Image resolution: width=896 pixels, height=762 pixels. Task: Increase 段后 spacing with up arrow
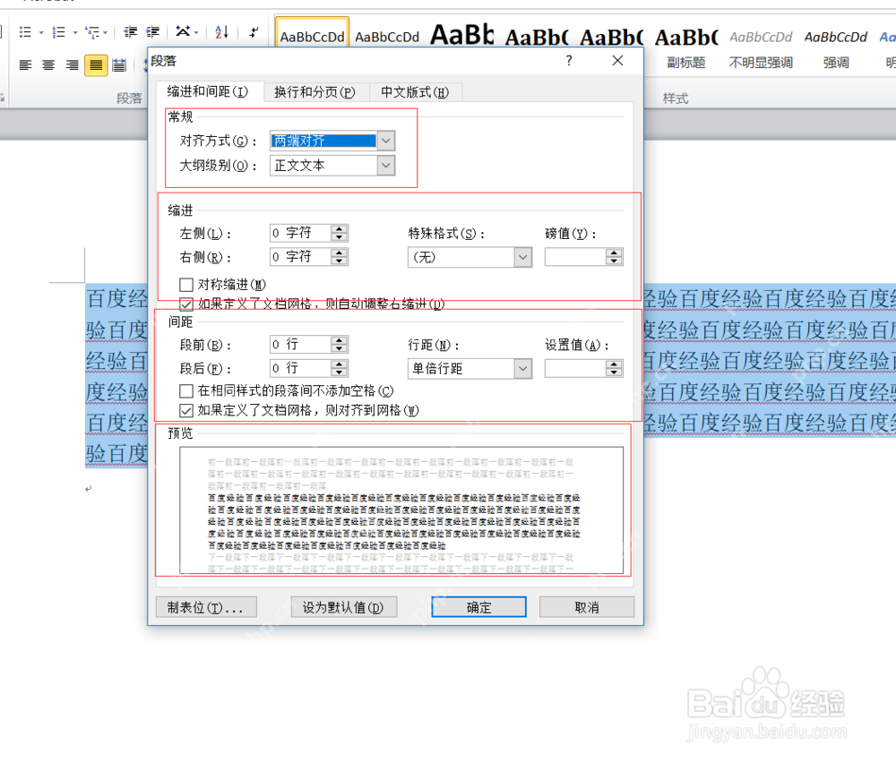pos(340,364)
